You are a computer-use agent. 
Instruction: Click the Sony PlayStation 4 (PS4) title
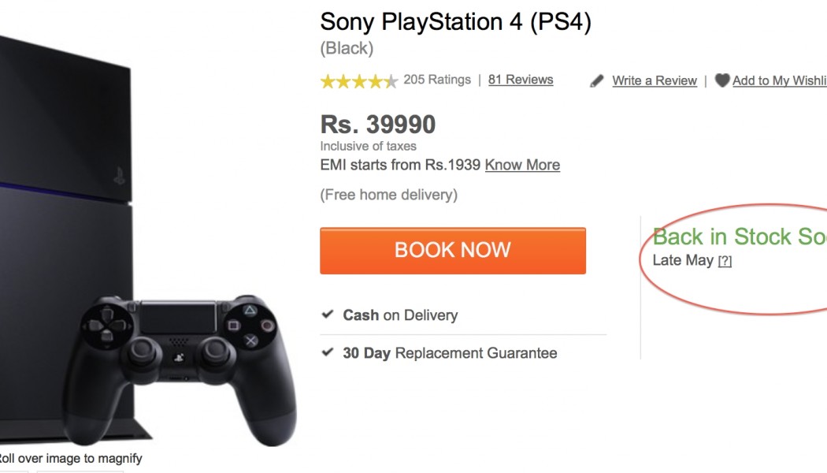455,21
